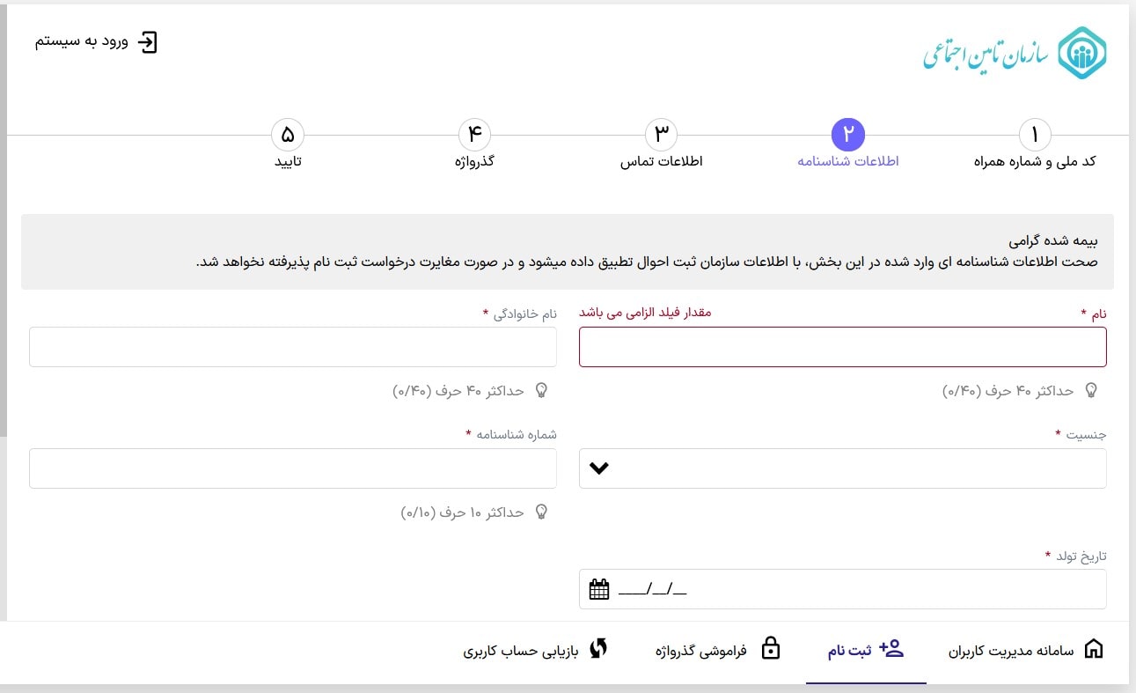Open the calendar picker icon for birth date

tap(599, 589)
